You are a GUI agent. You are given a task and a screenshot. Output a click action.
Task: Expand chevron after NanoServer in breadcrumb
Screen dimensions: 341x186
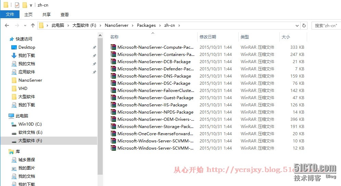point(132,25)
